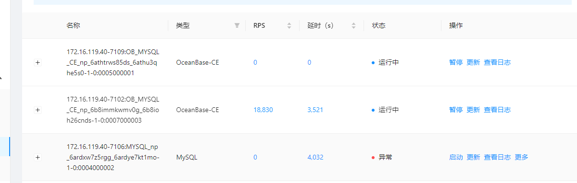
Task: Open the 更多 menu in the MySQL row
Action: [521, 157]
